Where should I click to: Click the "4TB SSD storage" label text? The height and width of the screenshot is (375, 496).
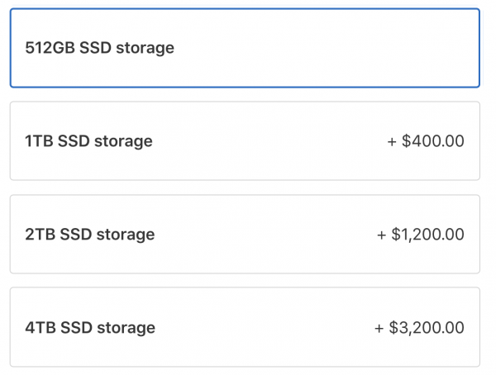click(x=90, y=328)
